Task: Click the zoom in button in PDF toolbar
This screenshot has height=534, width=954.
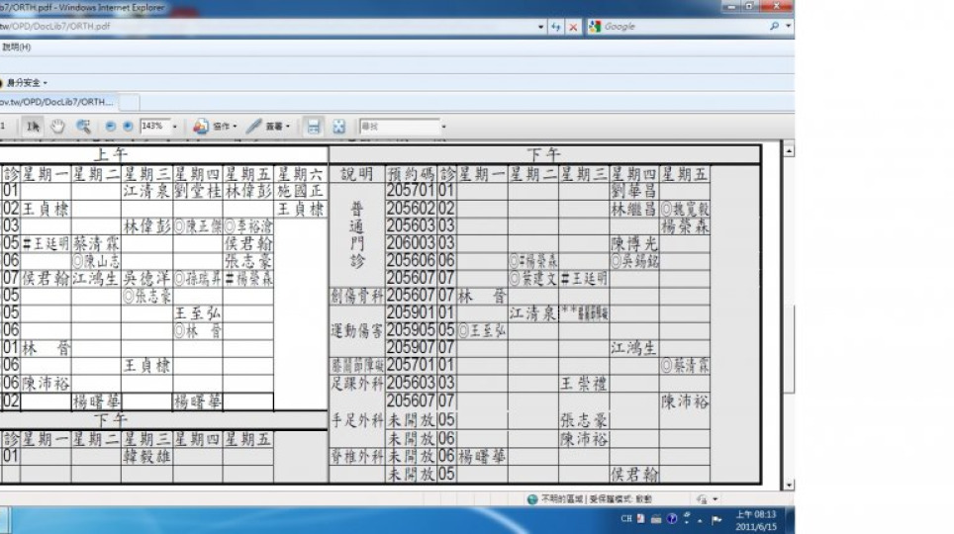Action: [x=127, y=127]
